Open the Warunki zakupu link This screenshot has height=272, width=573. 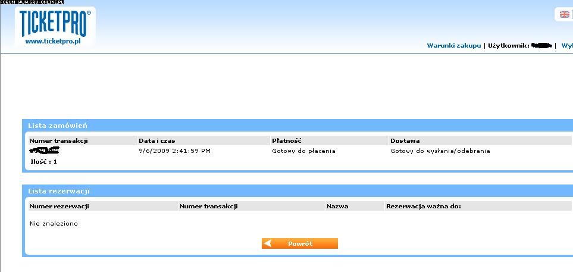click(453, 45)
